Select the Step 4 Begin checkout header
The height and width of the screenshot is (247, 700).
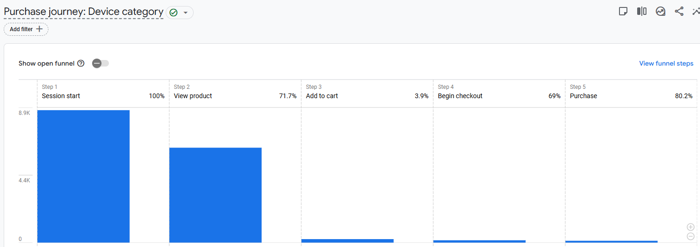click(499, 92)
